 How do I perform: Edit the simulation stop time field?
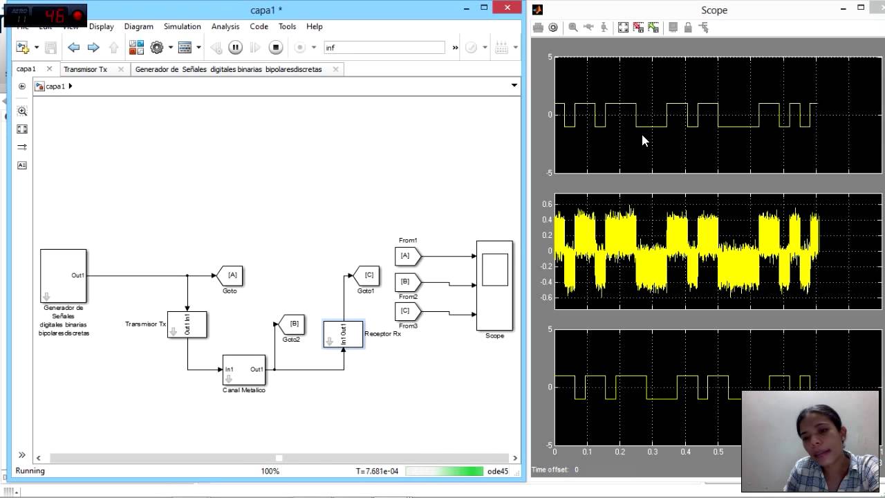(x=384, y=48)
